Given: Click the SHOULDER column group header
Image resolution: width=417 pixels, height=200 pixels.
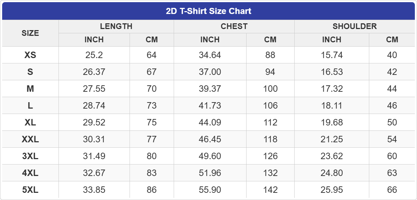Looking at the screenshot, I should click(x=355, y=26).
